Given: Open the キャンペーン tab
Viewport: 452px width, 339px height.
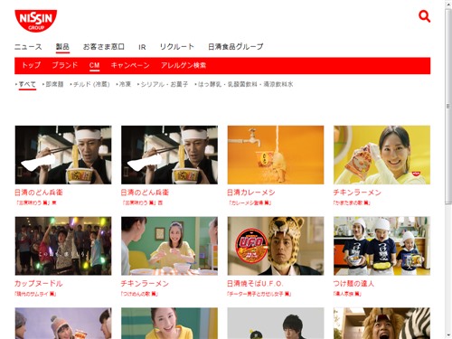Looking at the screenshot, I should [130, 65].
